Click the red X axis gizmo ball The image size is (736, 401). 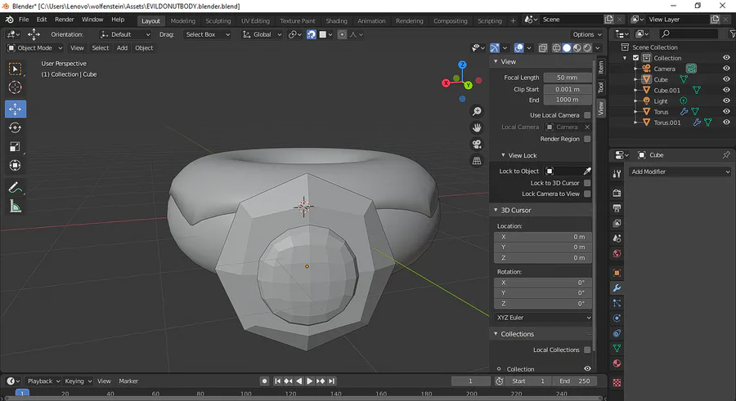446,83
